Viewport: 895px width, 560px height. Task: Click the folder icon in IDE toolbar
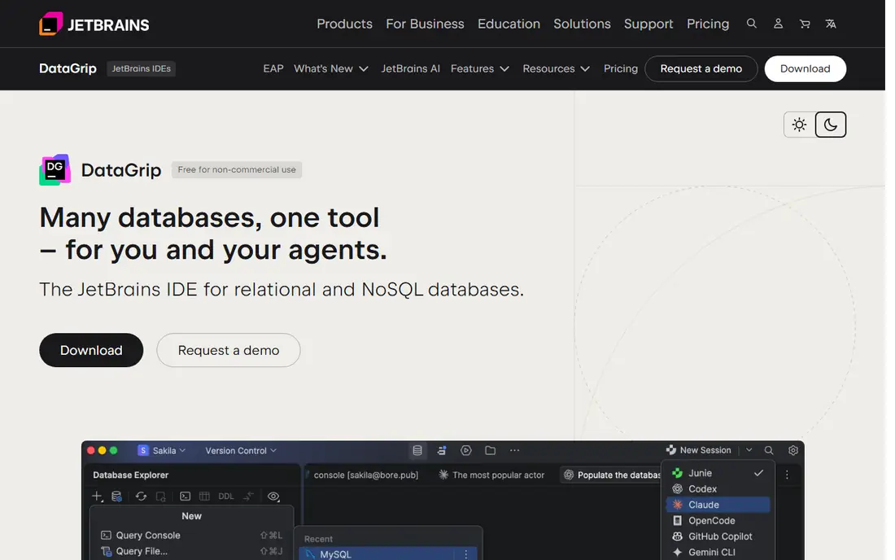491,450
